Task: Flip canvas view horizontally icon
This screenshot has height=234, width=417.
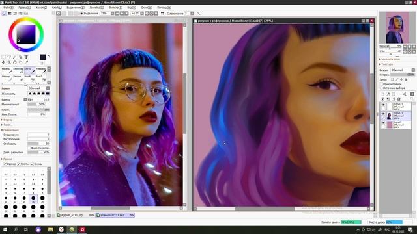Action: point(162,13)
